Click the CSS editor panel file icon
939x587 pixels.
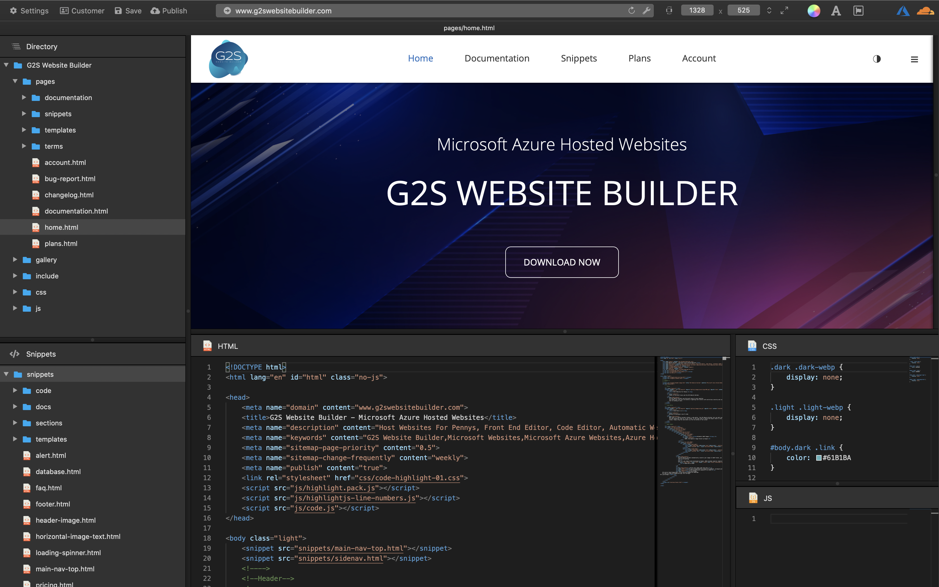(752, 346)
